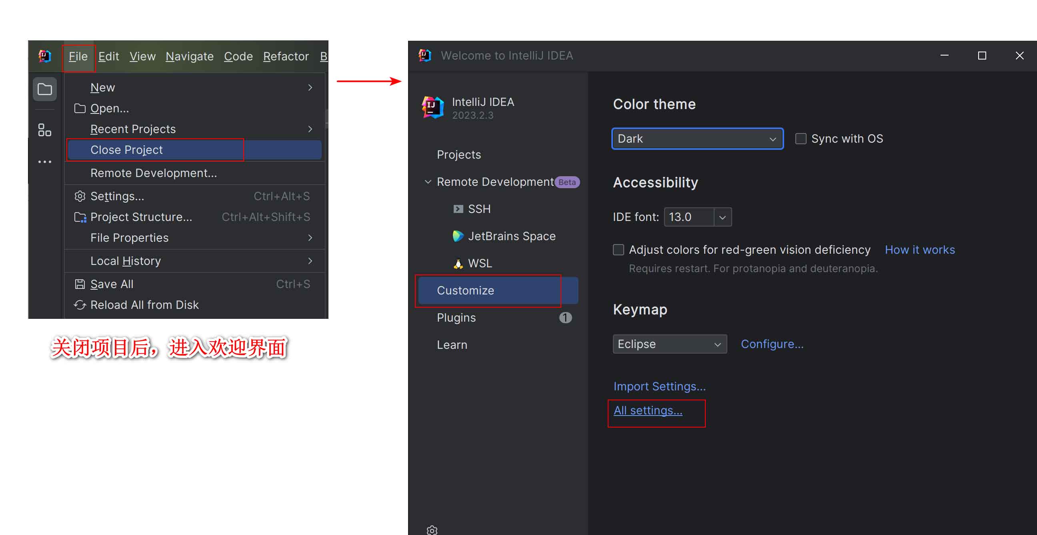The height and width of the screenshot is (535, 1037).
Task: Click the Welcome window title bar app icon
Action: 425,55
